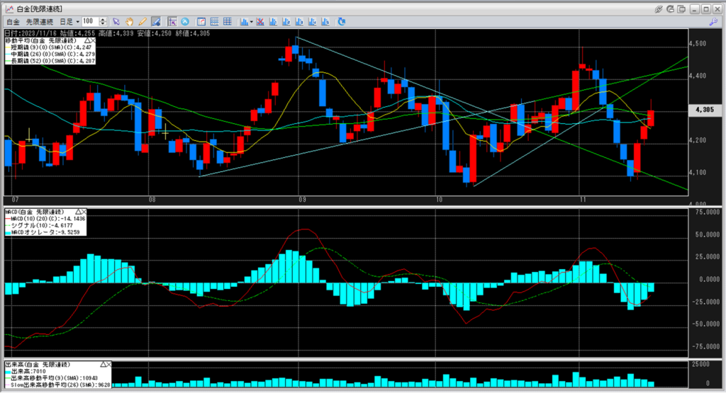Collapse the MACD legend with the triangle
This screenshot has height=393, width=726.
pyautogui.click(x=78, y=212)
